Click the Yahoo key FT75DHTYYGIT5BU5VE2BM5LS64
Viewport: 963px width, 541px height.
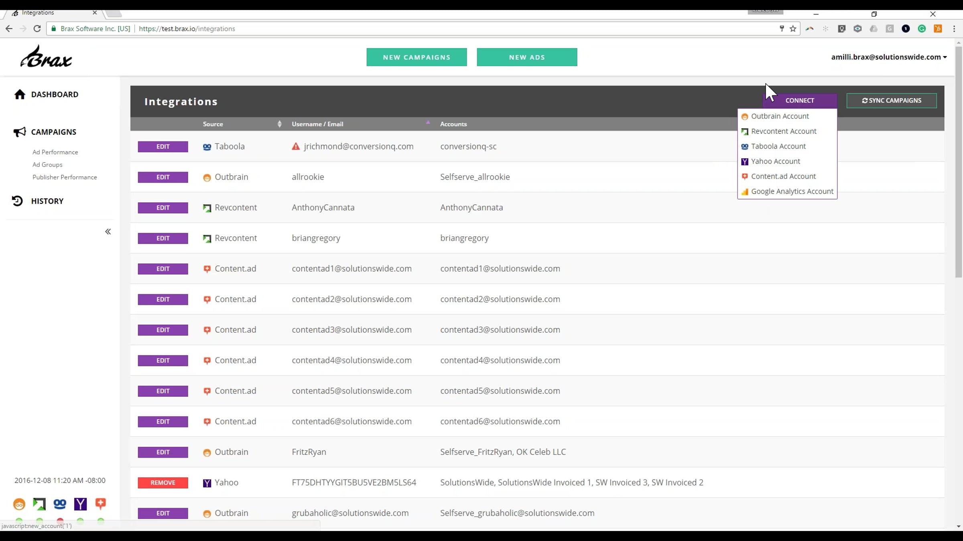click(354, 482)
